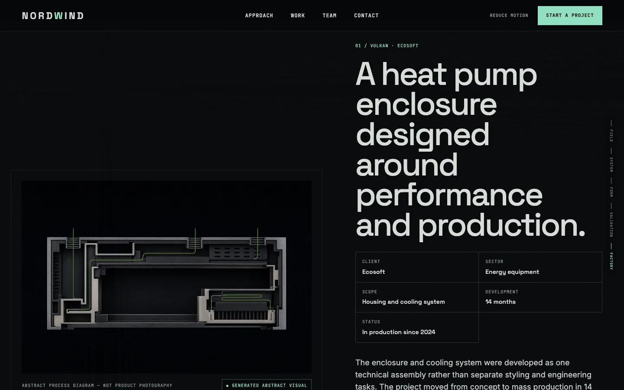Image resolution: width=624 pixels, height=390 pixels.
Task: Click the 'Abstract process diagram' caption
Action: [97, 385]
